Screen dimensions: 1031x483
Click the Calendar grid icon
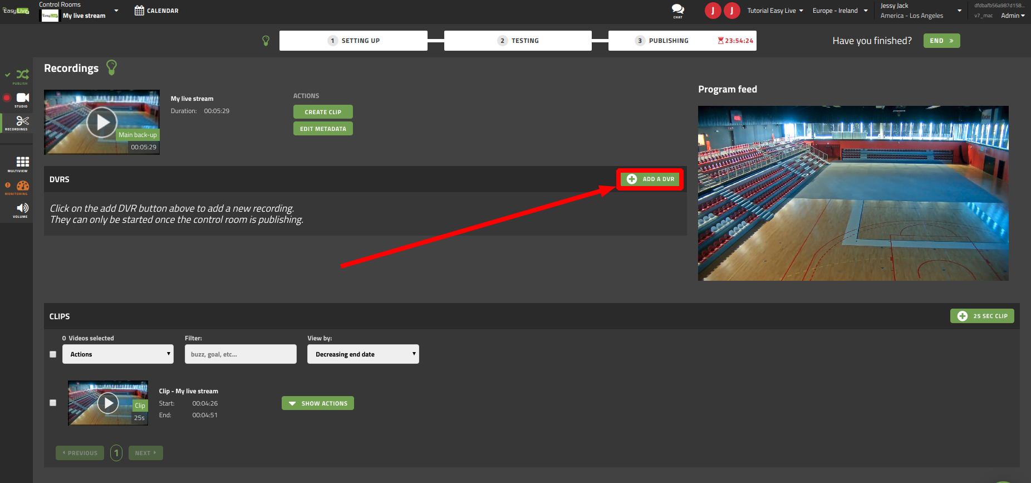click(x=139, y=10)
